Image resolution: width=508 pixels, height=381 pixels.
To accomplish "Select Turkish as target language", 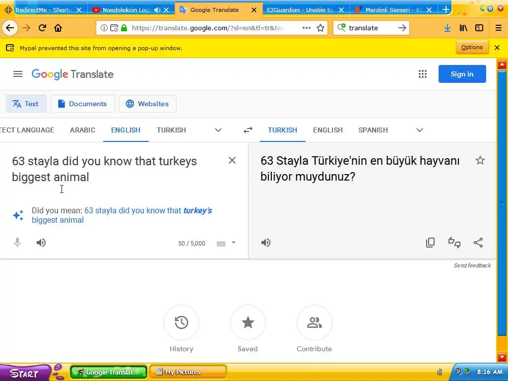I will [x=282, y=130].
